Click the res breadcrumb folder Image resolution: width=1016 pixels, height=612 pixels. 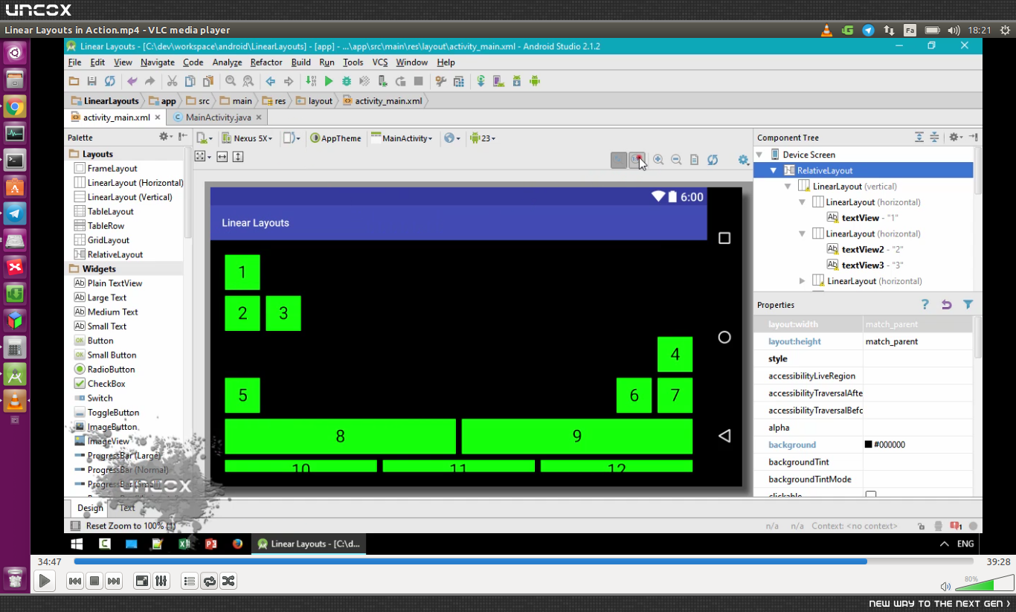[x=275, y=101]
